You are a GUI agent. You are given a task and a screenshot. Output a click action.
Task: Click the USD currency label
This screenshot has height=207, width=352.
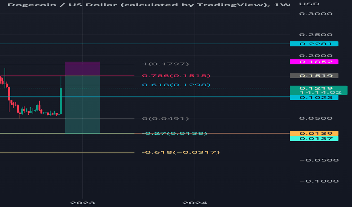(309, 4)
